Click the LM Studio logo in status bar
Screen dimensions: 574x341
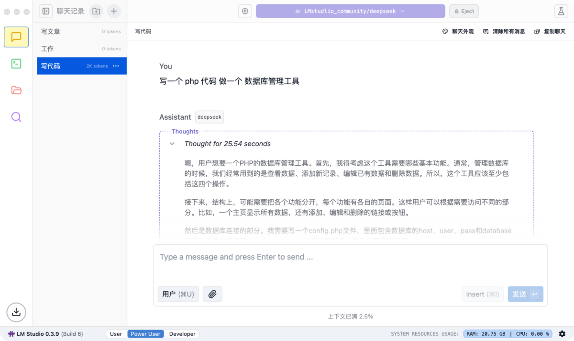pyautogui.click(x=11, y=334)
